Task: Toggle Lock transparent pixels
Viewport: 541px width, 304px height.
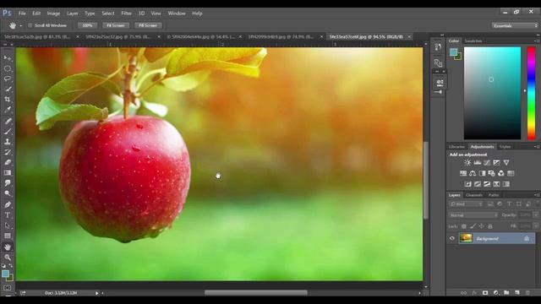Action: tap(464, 226)
